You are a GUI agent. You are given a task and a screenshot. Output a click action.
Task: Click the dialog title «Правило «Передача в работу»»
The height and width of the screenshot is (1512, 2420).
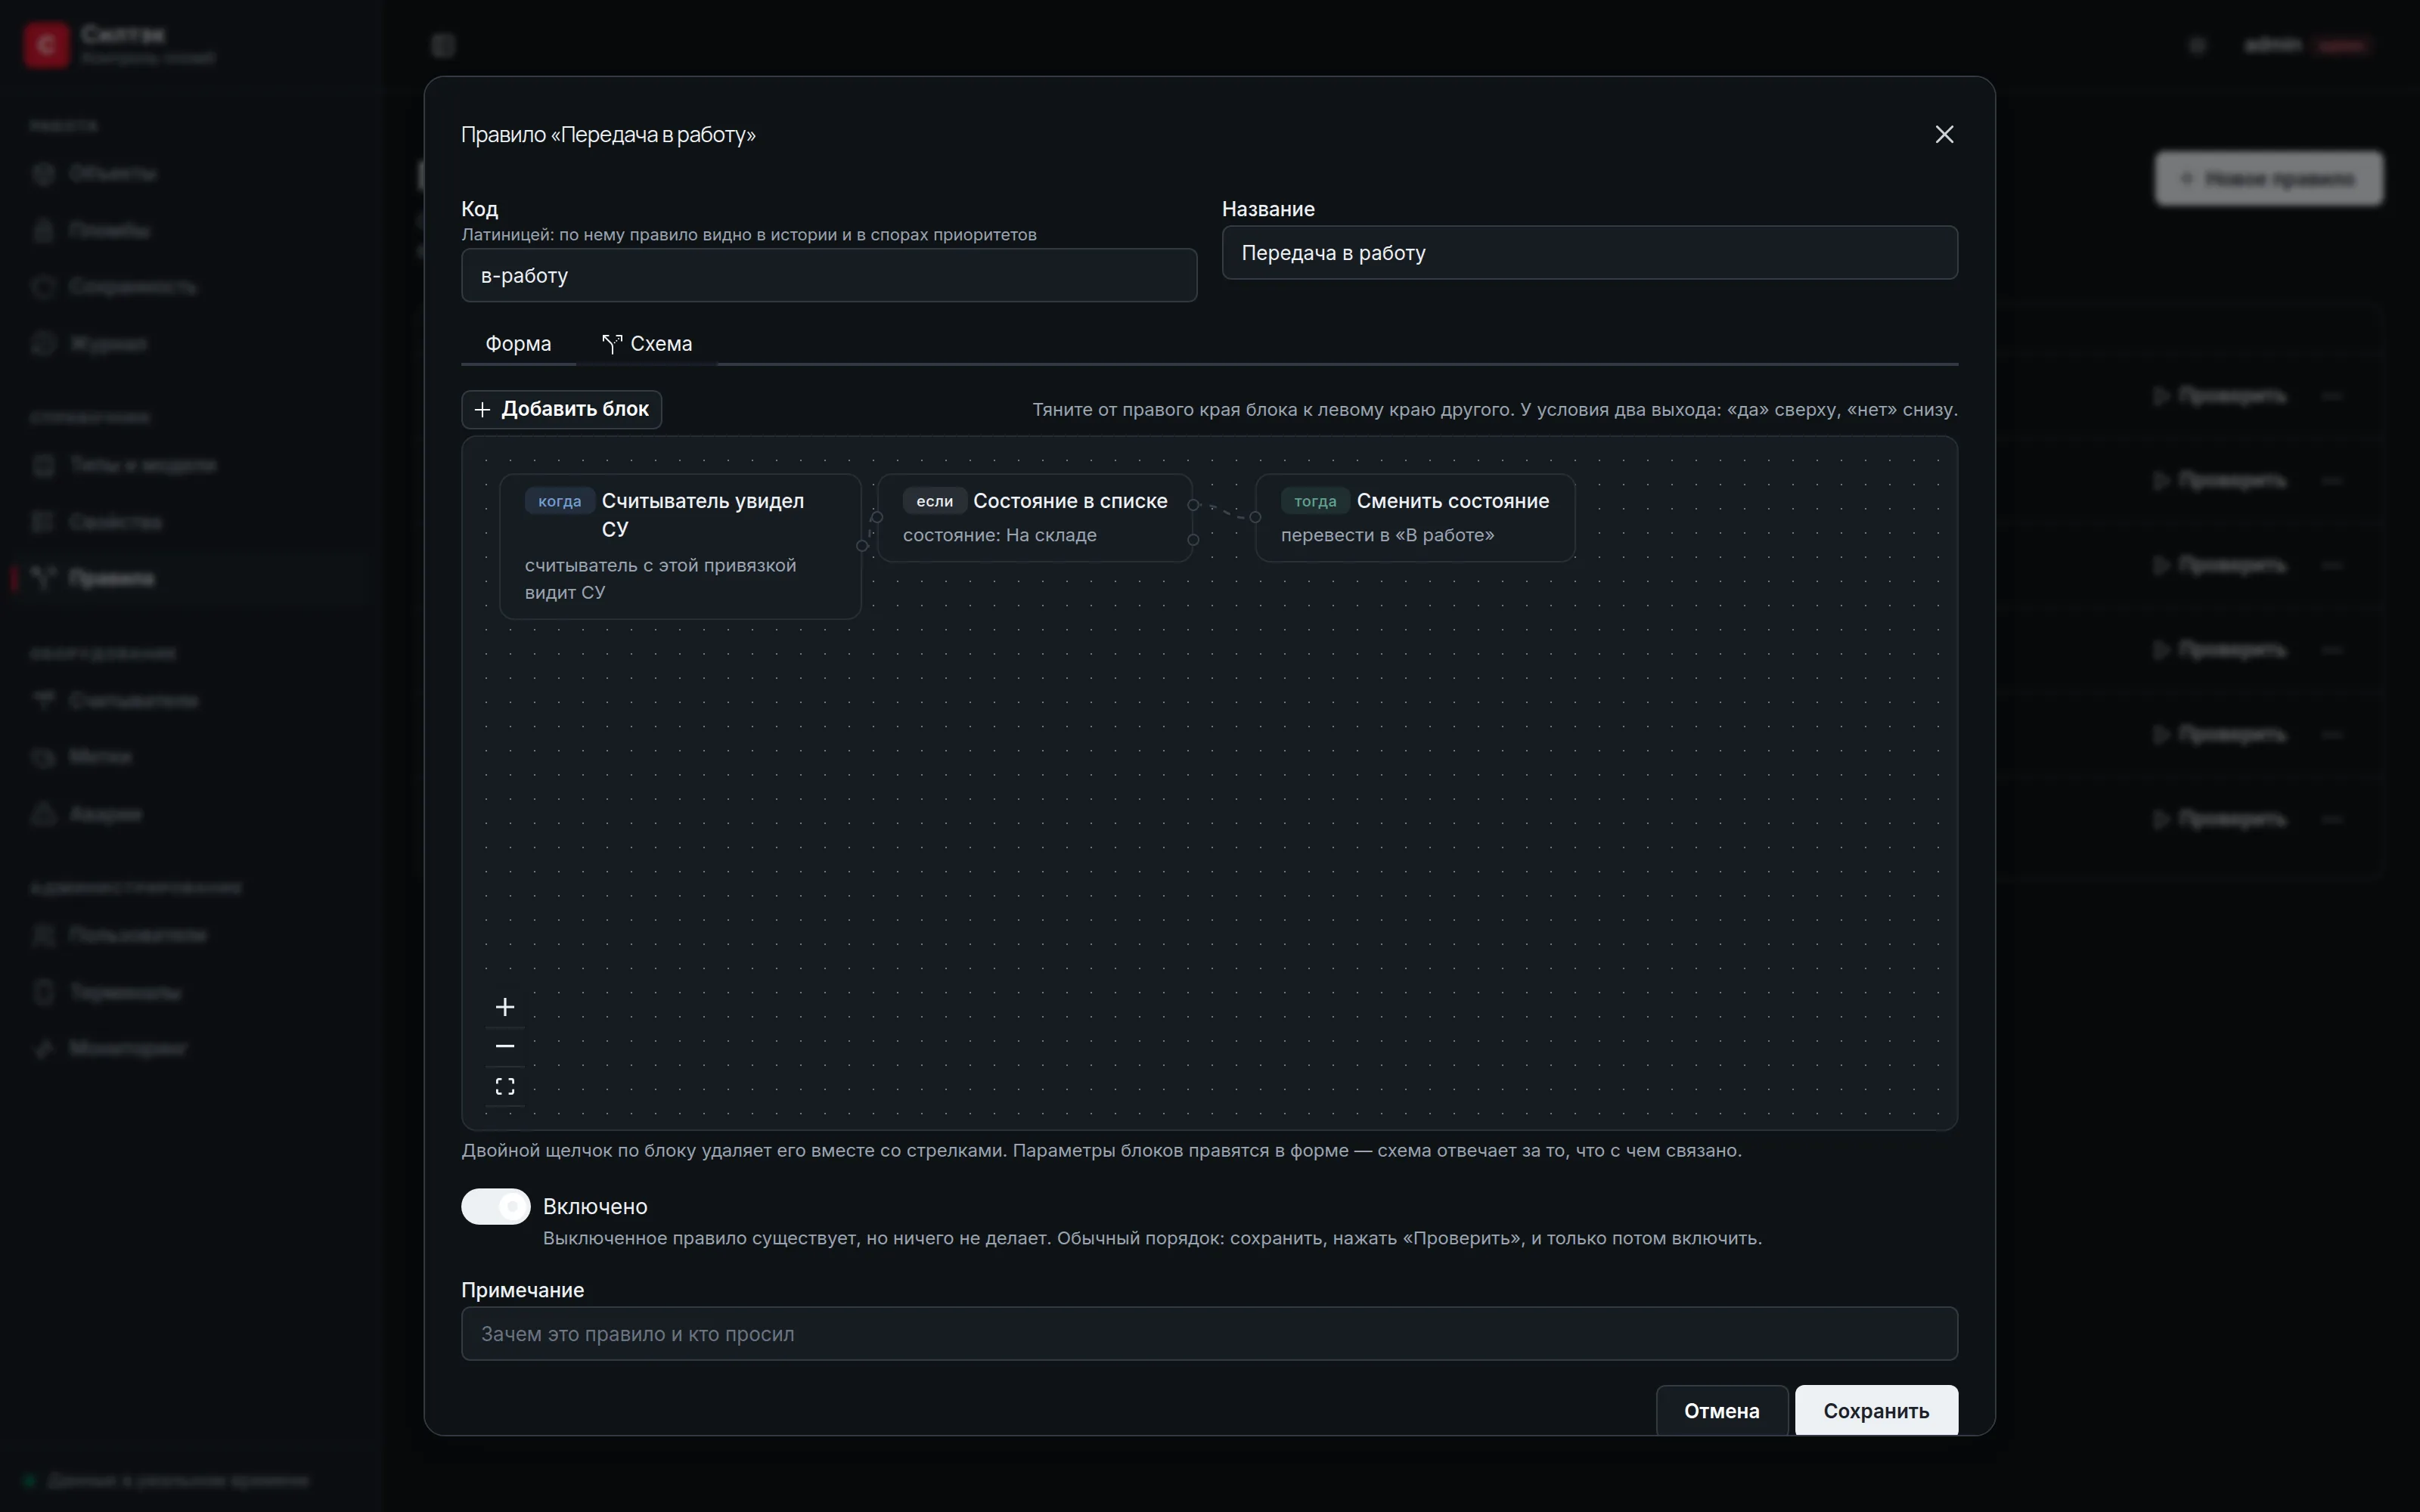[x=608, y=134]
